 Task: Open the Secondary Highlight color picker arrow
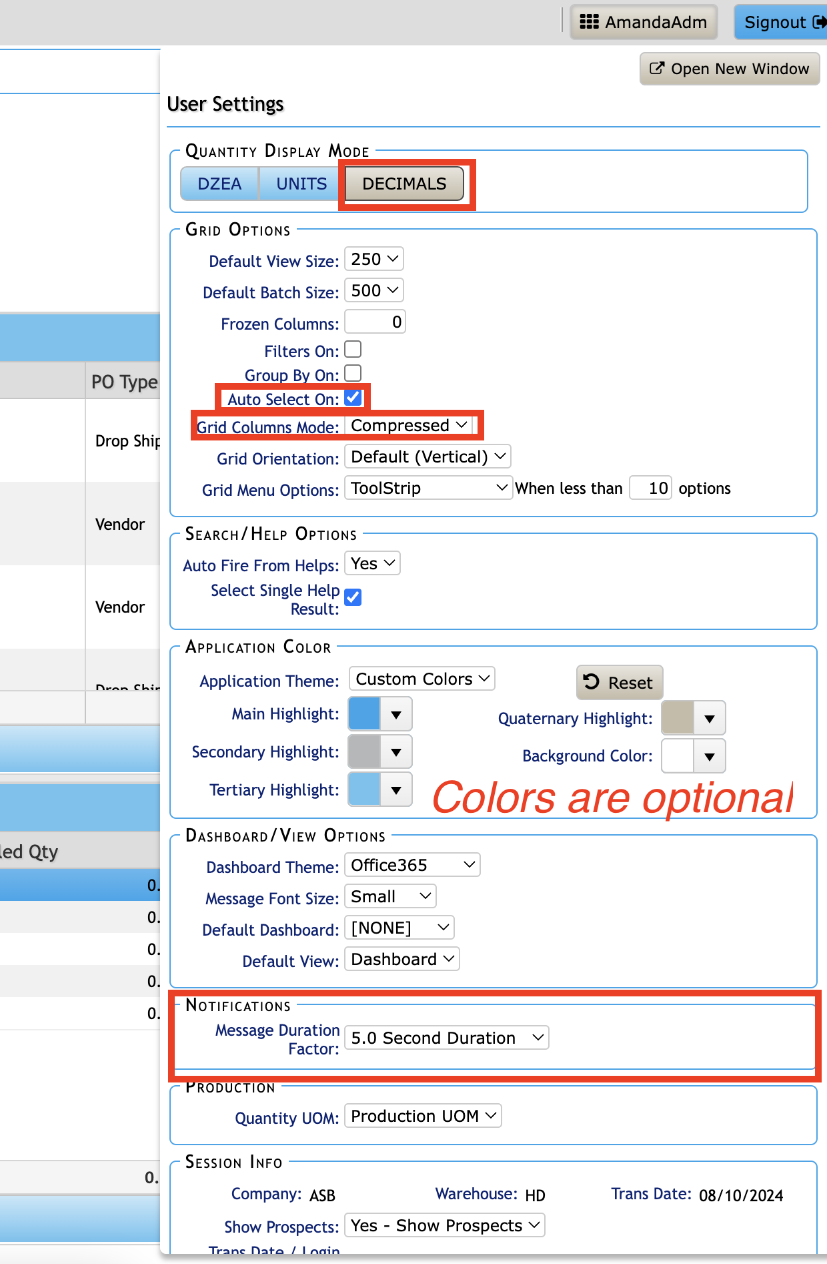tap(396, 752)
